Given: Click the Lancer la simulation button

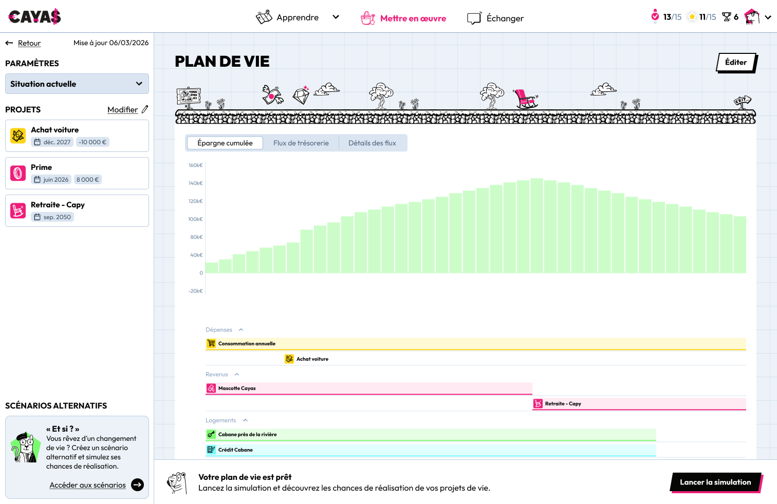Looking at the screenshot, I should [715, 482].
